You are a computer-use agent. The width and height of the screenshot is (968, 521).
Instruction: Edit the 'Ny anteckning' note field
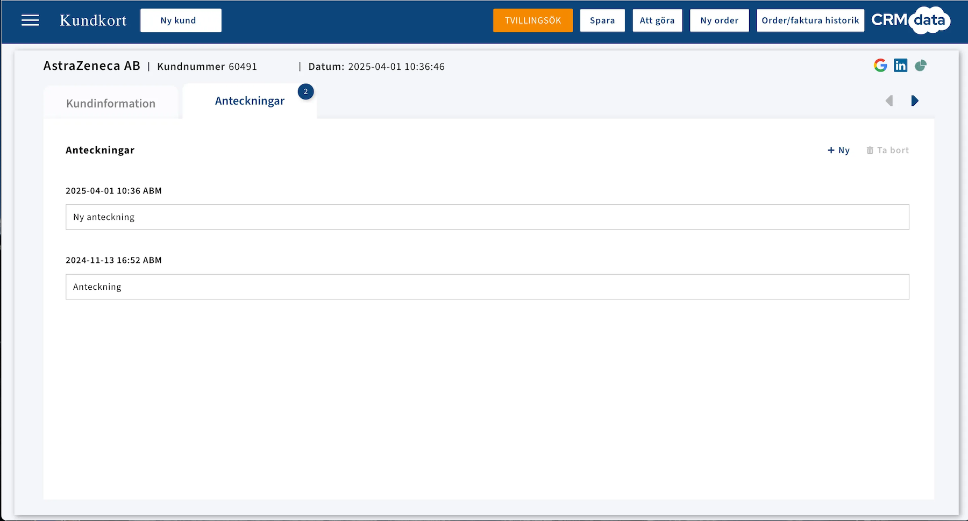(x=487, y=217)
